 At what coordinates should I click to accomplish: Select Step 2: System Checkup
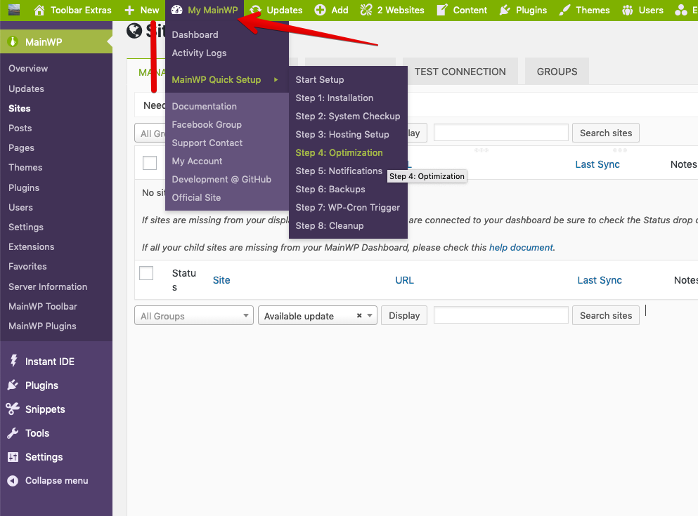(x=348, y=116)
